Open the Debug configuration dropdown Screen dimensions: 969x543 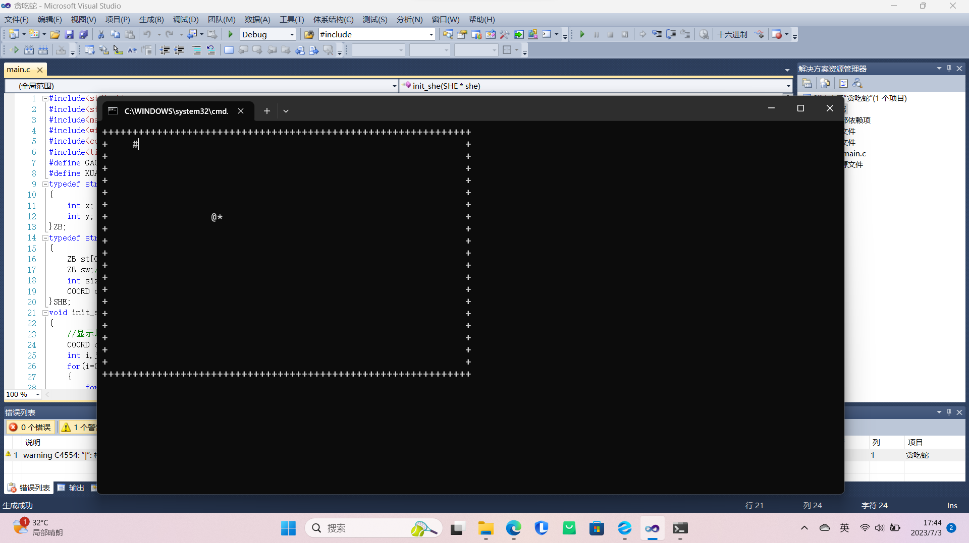(x=292, y=34)
